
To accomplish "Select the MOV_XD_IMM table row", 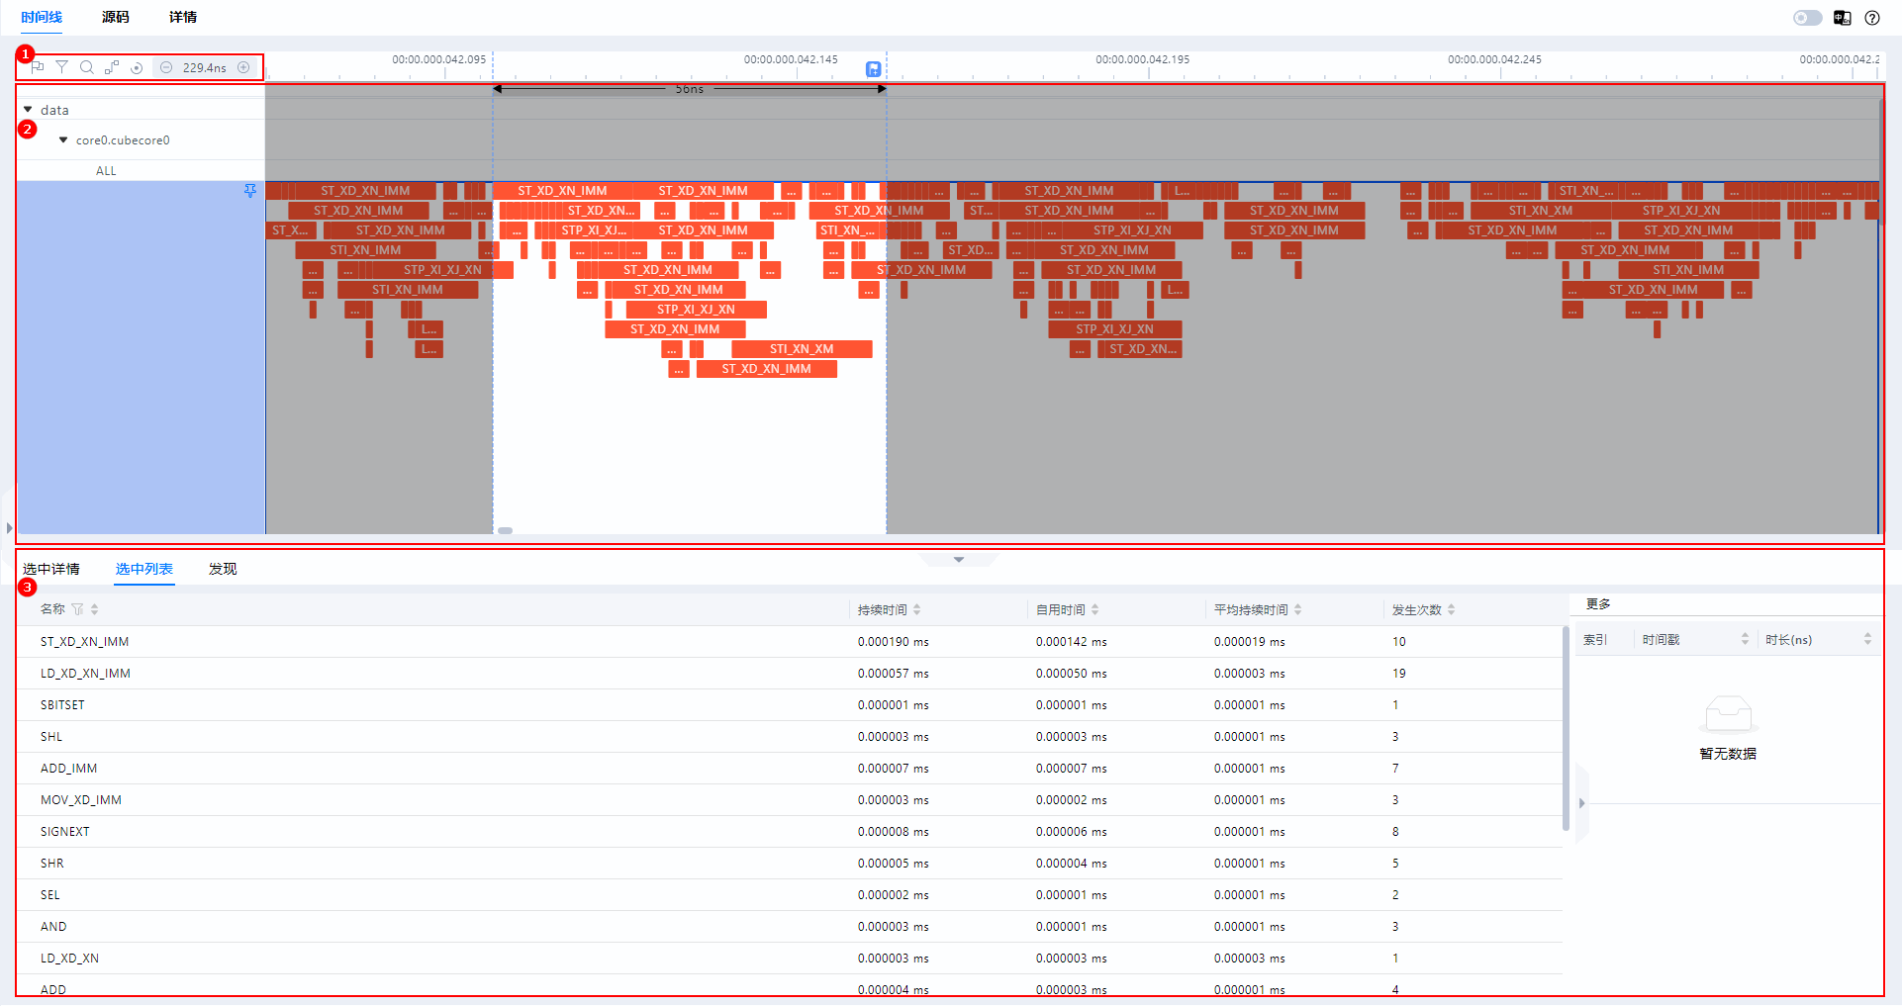I will click(790, 800).
